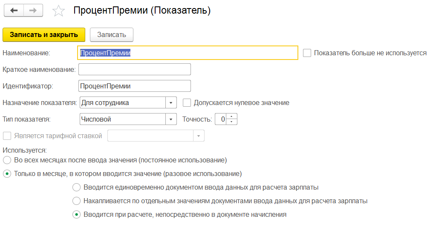Select 'Вводится при расчете' radio option

(x=76, y=215)
